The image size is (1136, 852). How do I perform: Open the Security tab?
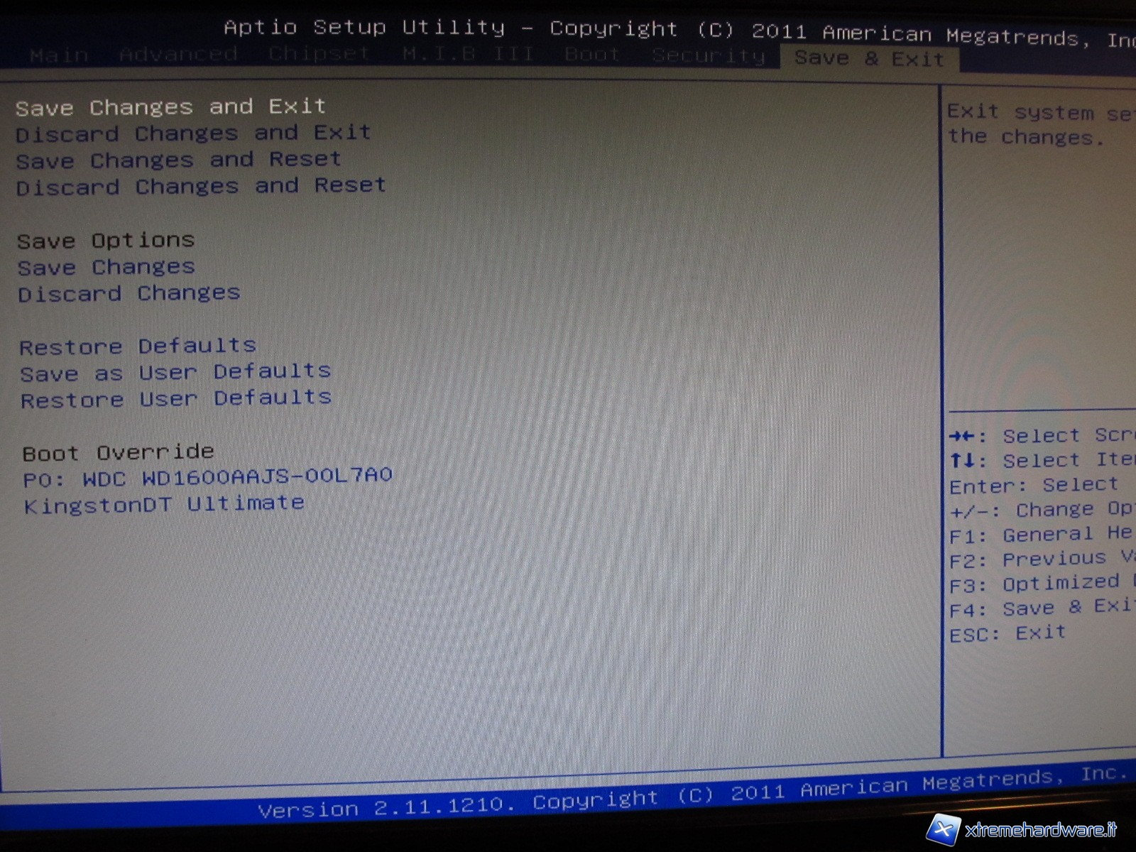pyautogui.click(x=708, y=56)
